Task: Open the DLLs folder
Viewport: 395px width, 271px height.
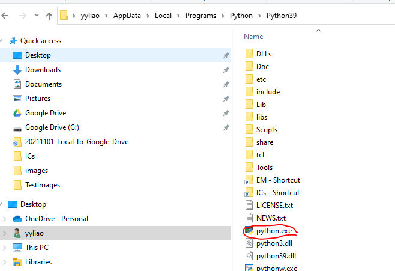Action: click(264, 53)
